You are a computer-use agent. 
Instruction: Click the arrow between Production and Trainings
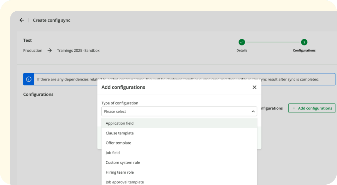tap(50, 51)
